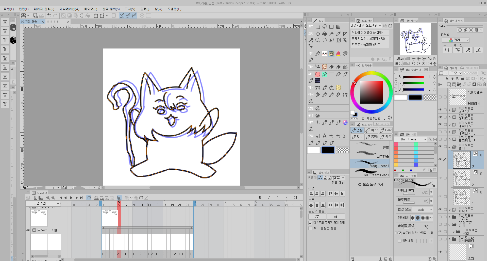Open the 애니메이션(A) menu
This screenshot has width=487, height=261.
[69, 9]
